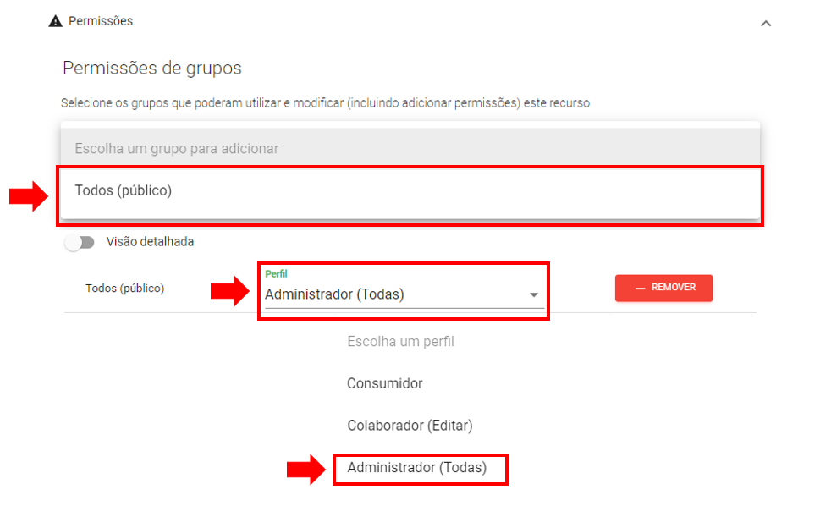Click the minus icon on the REMOVER button
This screenshot has width=820, height=506.
click(x=640, y=289)
